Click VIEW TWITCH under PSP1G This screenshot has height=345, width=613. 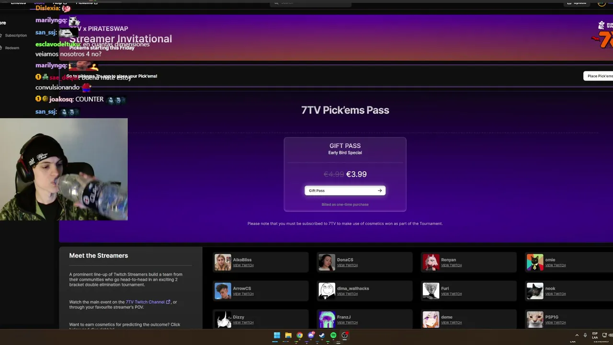556,323
